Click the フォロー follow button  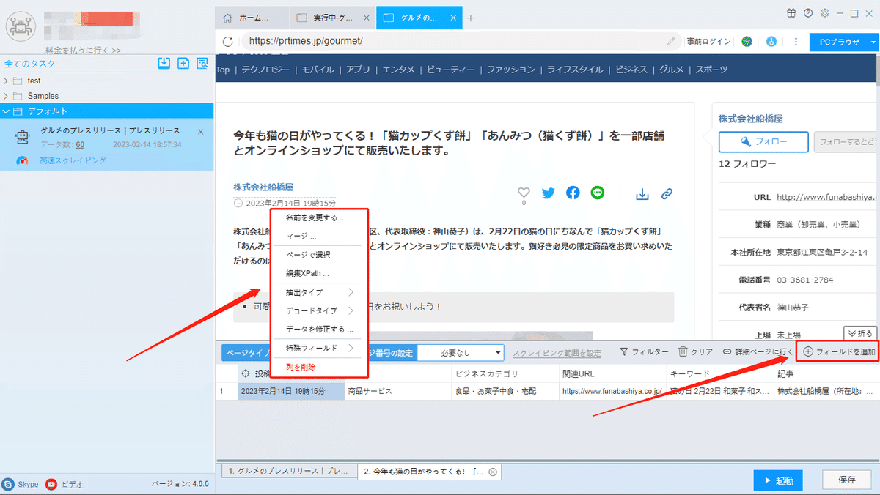pyautogui.click(x=763, y=142)
